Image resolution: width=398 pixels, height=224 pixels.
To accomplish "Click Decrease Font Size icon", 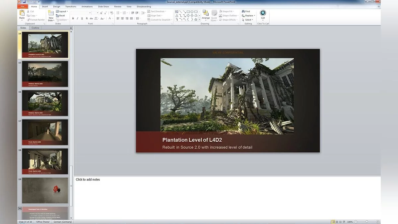I will [105, 13].
